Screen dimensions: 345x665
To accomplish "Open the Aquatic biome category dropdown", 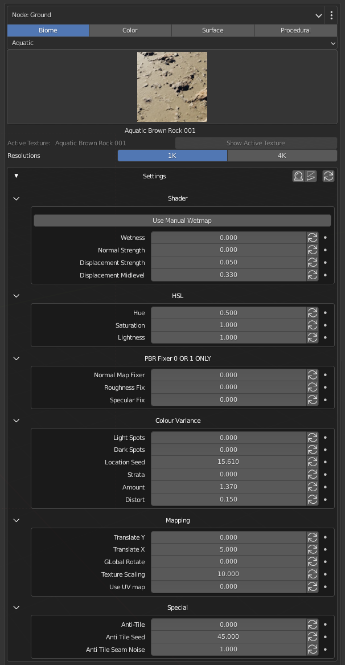I will [x=172, y=43].
